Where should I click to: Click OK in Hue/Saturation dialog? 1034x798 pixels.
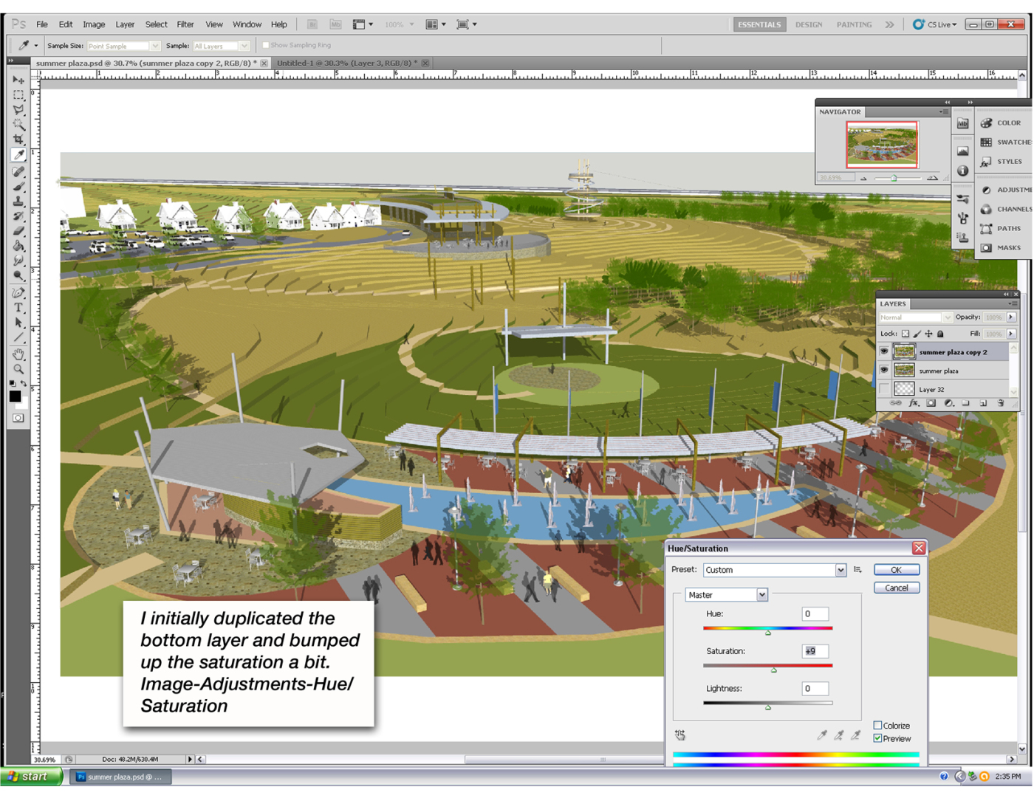coord(896,570)
